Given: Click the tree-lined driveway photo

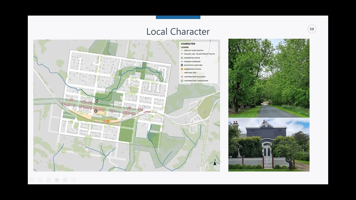Looking at the screenshot, I should pos(269,78).
